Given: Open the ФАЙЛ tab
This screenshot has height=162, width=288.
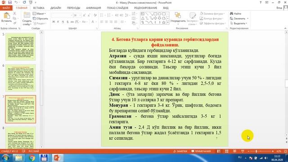Looking at the screenshot, I should (x=6, y=8).
